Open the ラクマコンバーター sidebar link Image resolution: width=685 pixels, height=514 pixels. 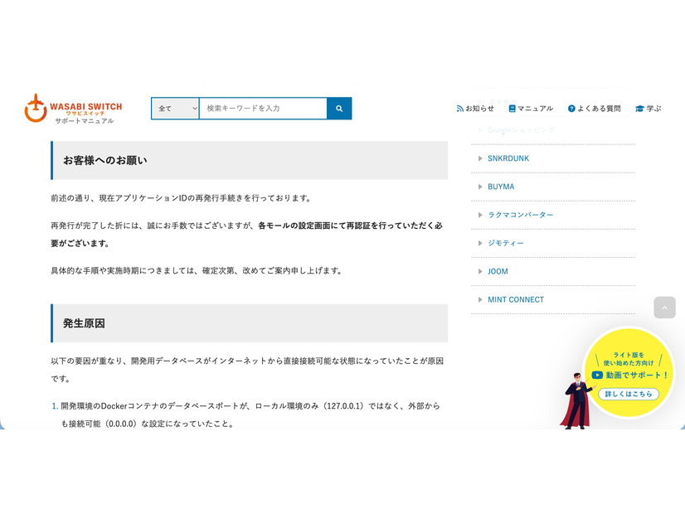[520, 215]
